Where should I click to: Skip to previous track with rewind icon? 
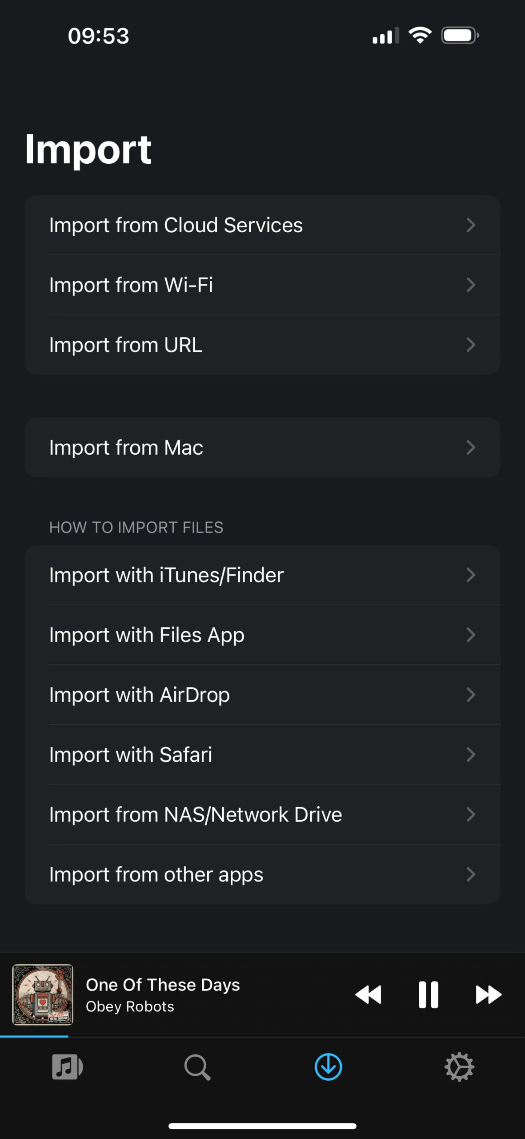coord(368,994)
